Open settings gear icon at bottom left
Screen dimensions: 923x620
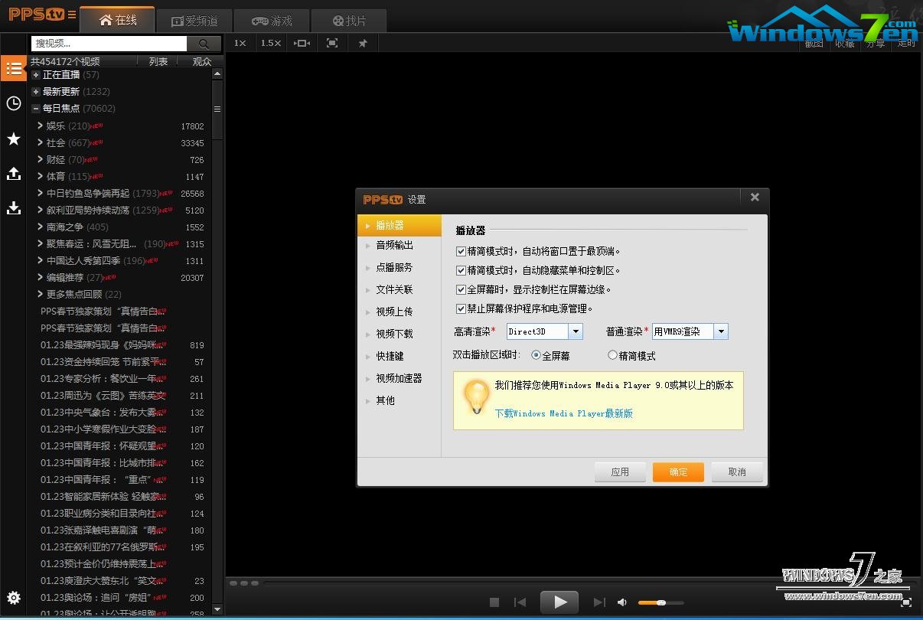tap(14, 598)
